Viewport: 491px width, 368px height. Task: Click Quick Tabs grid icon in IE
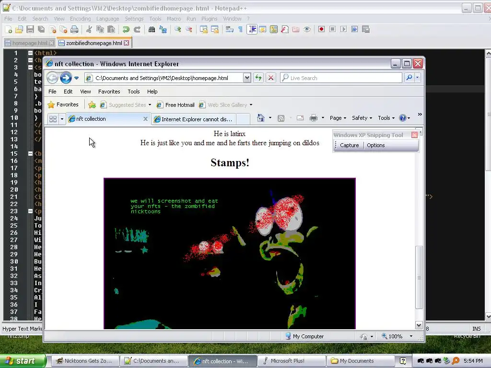(x=53, y=119)
